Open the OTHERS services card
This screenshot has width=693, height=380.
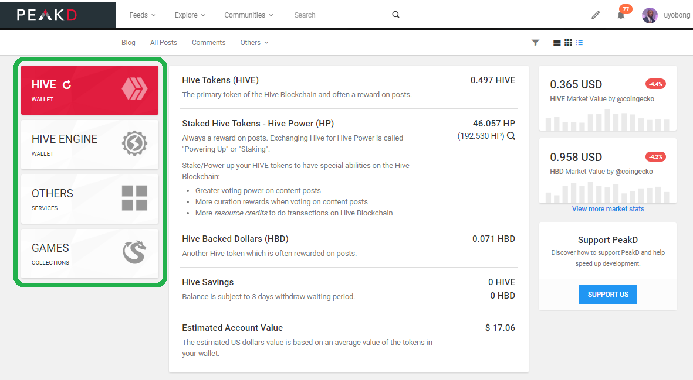click(x=90, y=199)
